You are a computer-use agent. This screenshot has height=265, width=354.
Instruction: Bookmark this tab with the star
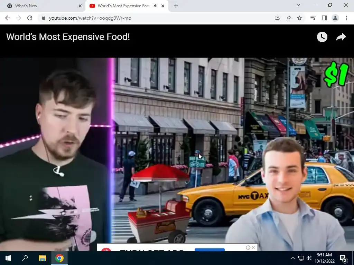(299, 18)
